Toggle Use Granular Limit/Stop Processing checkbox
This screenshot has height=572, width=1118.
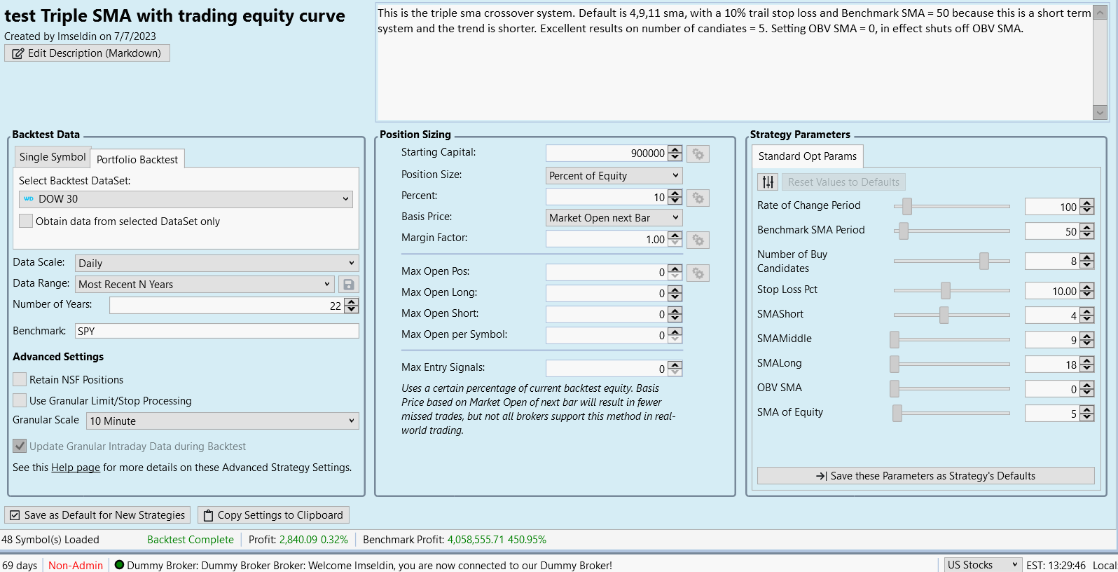20,401
